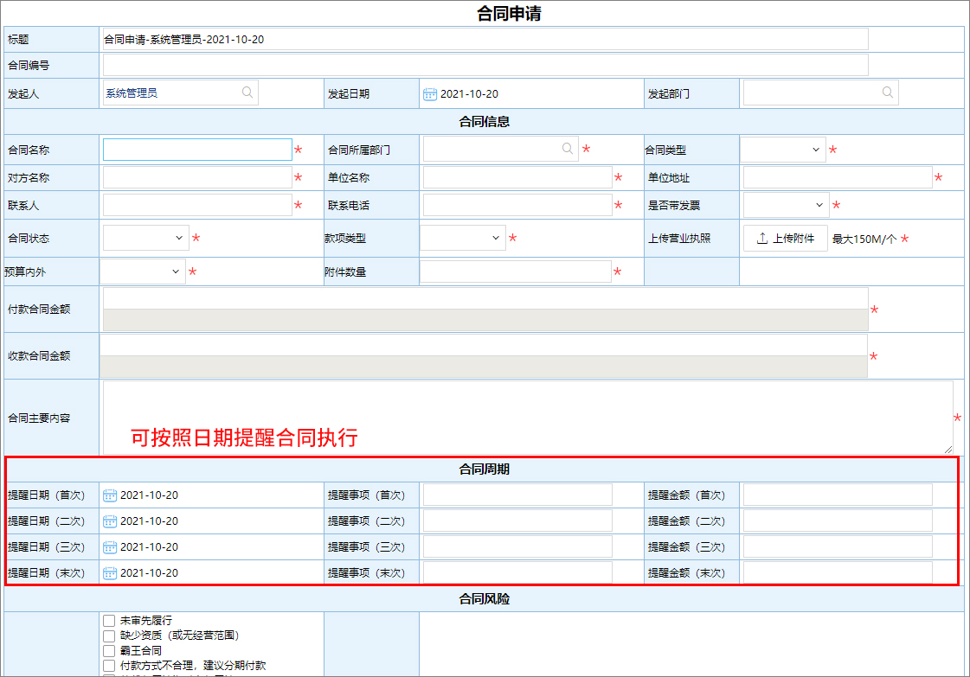
Task: Open the 是否带发票 dropdown
Action: click(x=786, y=205)
